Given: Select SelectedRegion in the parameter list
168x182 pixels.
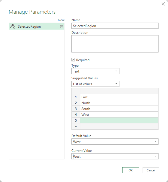Looking at the screenshot, I should (x=37, y=26).
